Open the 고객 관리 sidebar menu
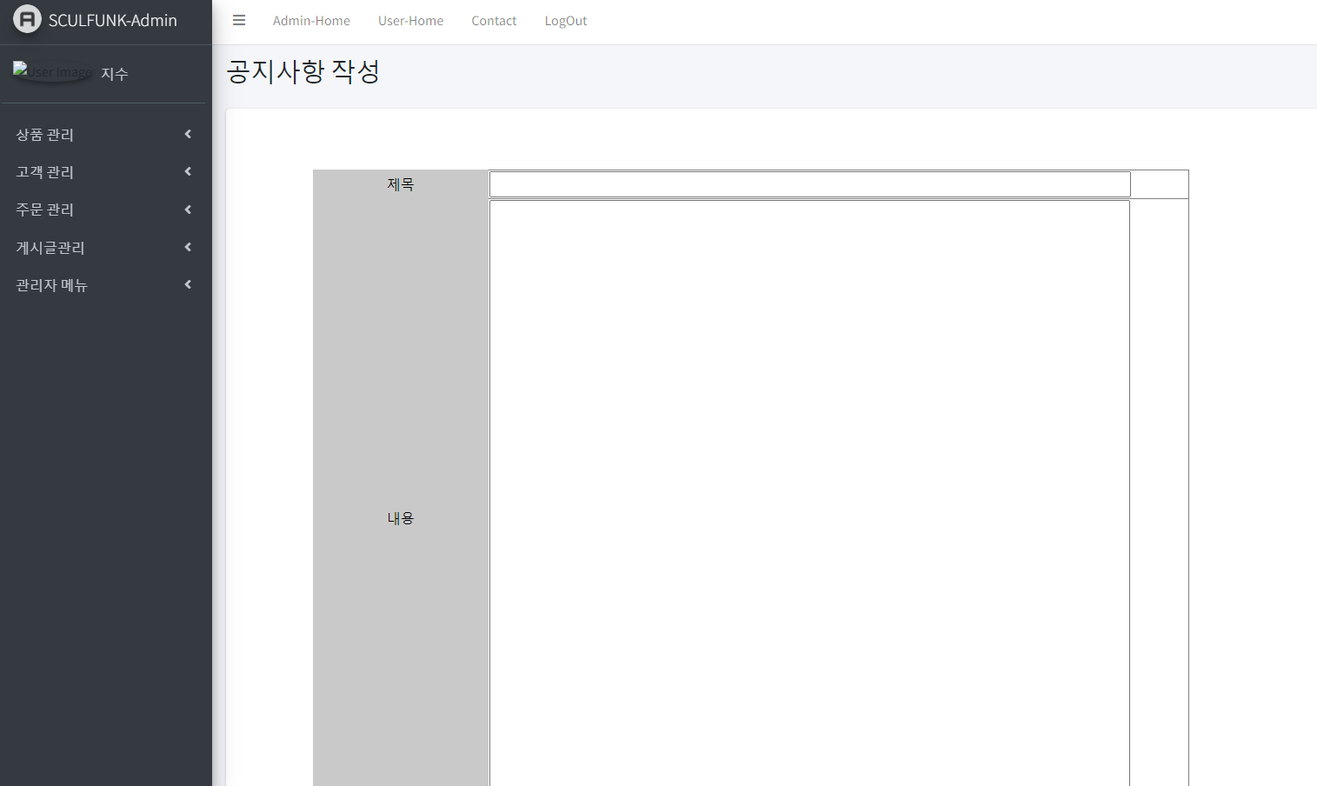The image size is (1317, 786). [x=104, y=172]
